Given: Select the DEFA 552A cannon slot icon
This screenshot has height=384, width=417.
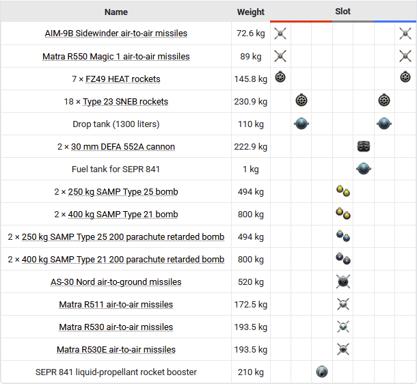Looking at the screenshot, I should tap(364, 146).
